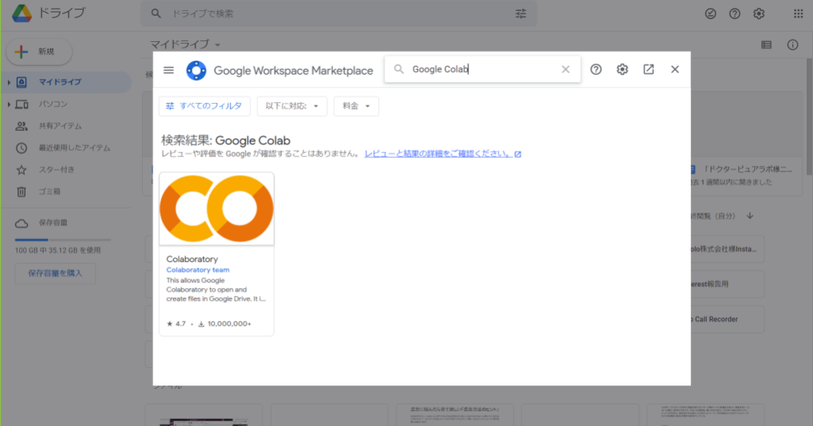The image size is (813, 426).
Task: Open the Marketplace hamburger menu
Action: click(x=168, y=70)
